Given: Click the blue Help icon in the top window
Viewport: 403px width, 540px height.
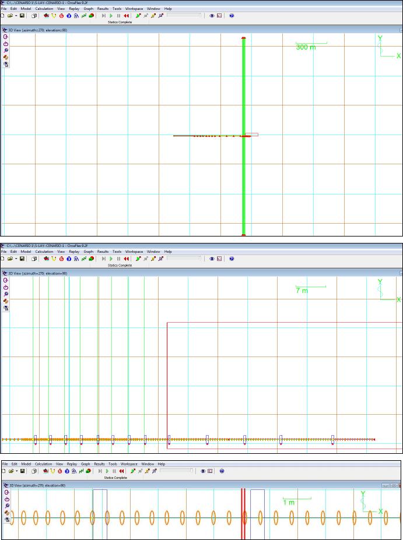Looking at the screenshot, I should point(232,16).
